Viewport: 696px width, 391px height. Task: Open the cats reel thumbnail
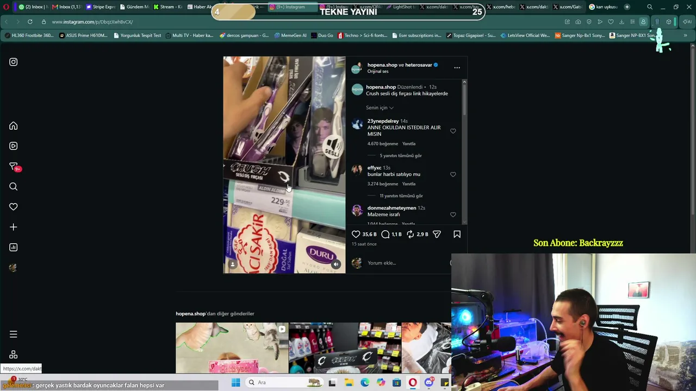232,348
